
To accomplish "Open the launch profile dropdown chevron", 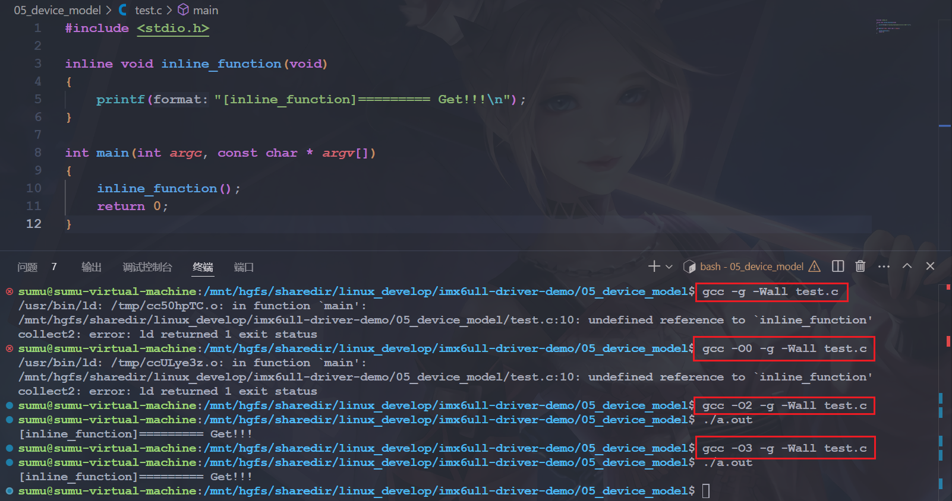I will click(669, 267).
